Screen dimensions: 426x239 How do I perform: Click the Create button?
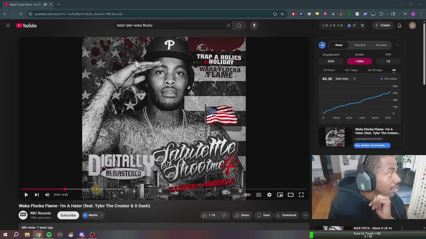pos(382,26)
